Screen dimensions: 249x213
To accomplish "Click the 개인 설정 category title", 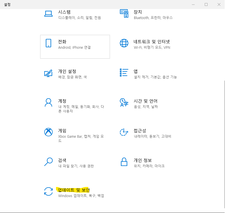I will pyautogui.click(x=67, y=71).
